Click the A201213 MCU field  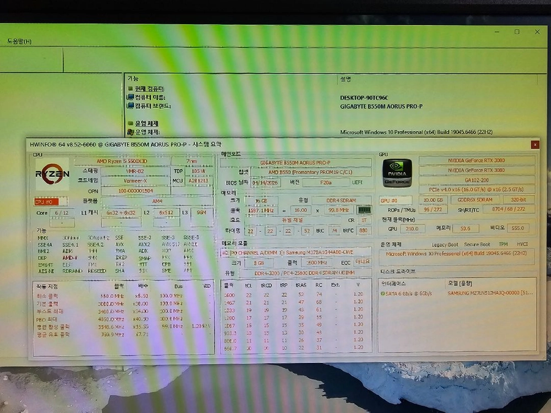coord(198,181)
